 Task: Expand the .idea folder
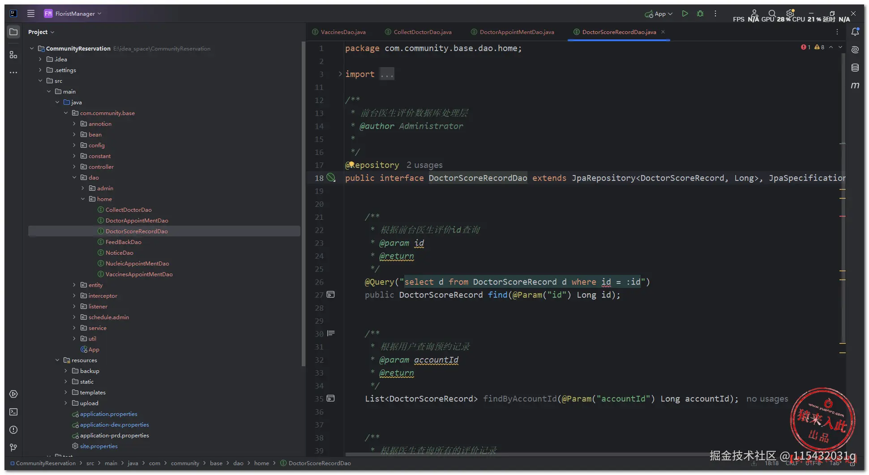[x=40, y=59]
